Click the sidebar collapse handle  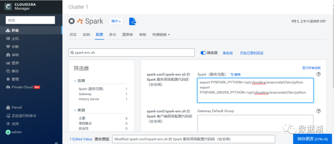pos(57,143)
